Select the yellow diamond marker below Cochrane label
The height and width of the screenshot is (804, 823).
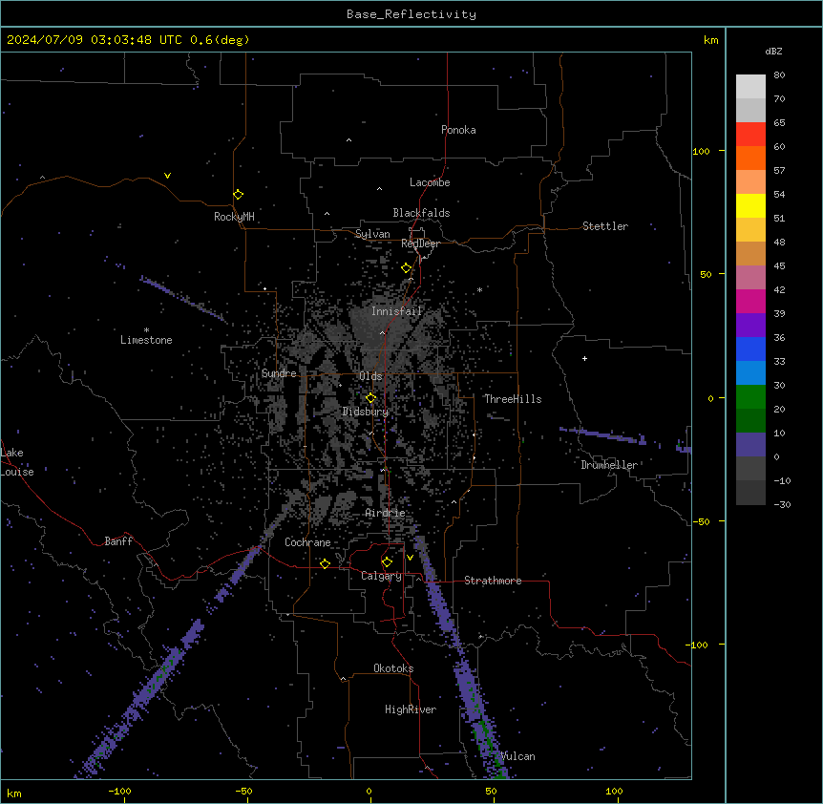tap(325, 563)
